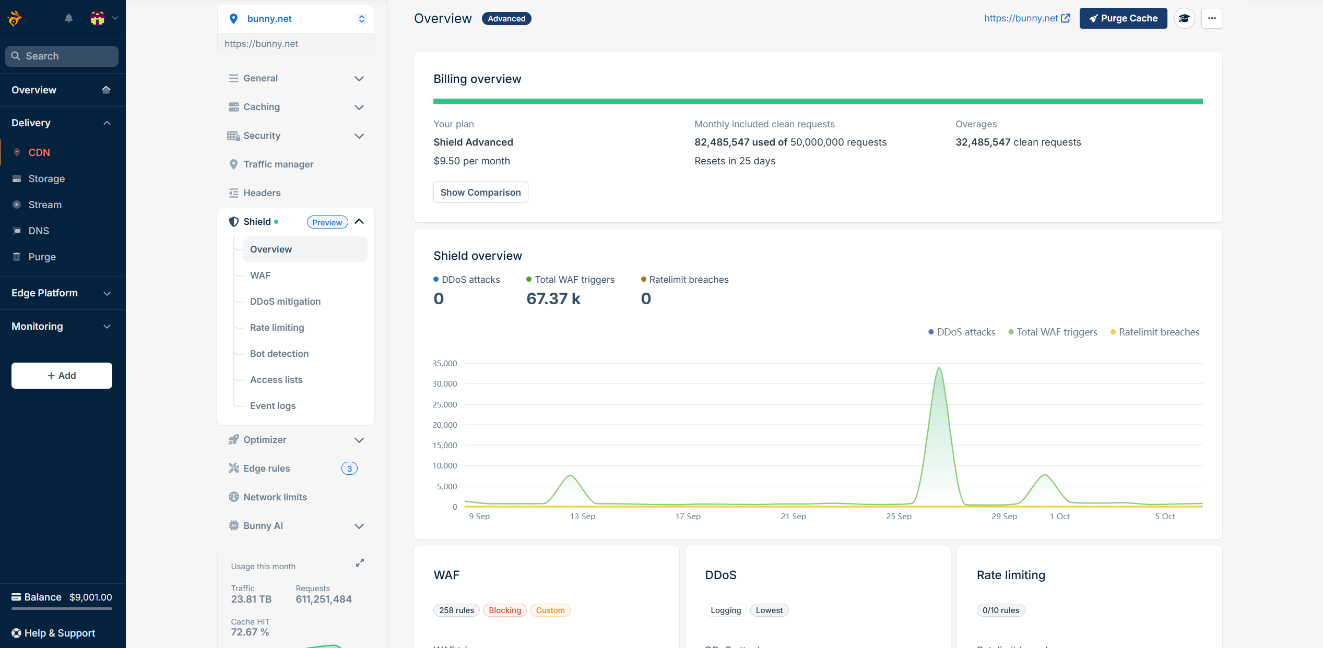1323x648 pixels.
Task: Click the Overview home icon
Action: click(106, 90)
